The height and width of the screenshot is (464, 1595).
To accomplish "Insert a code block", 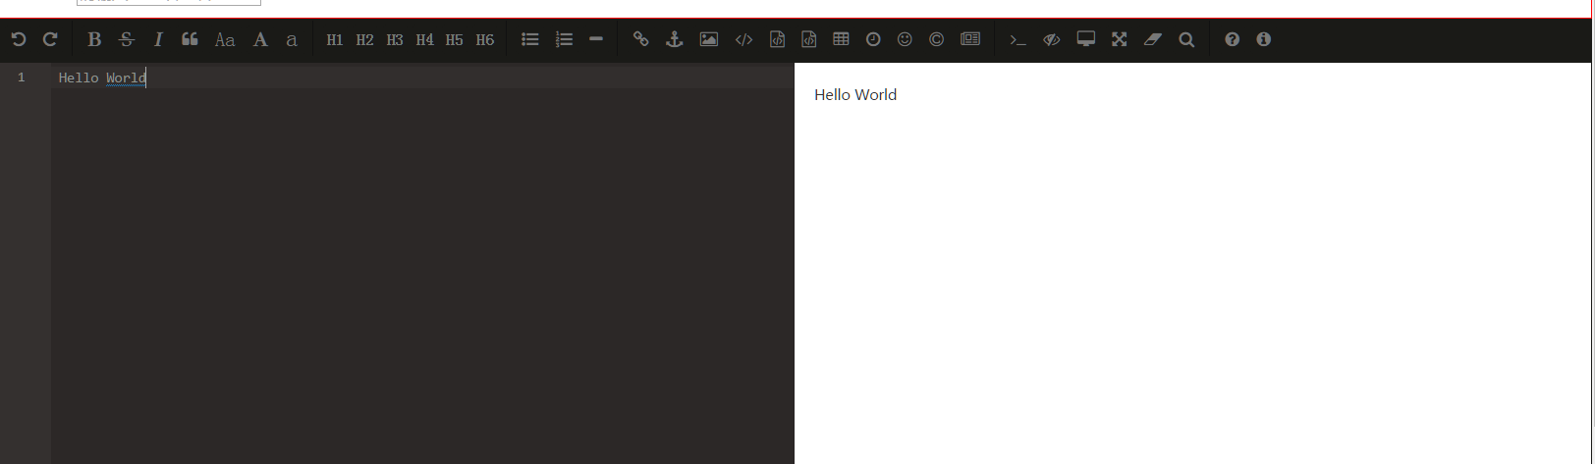I will 809,39.
